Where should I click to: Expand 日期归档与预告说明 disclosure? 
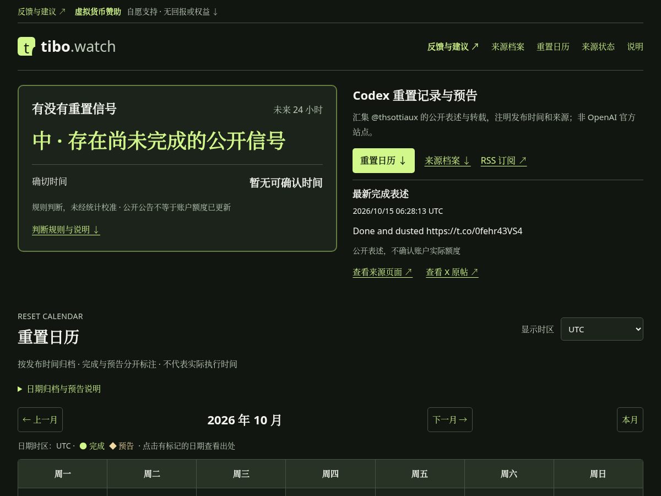click(x=59, y=389)
